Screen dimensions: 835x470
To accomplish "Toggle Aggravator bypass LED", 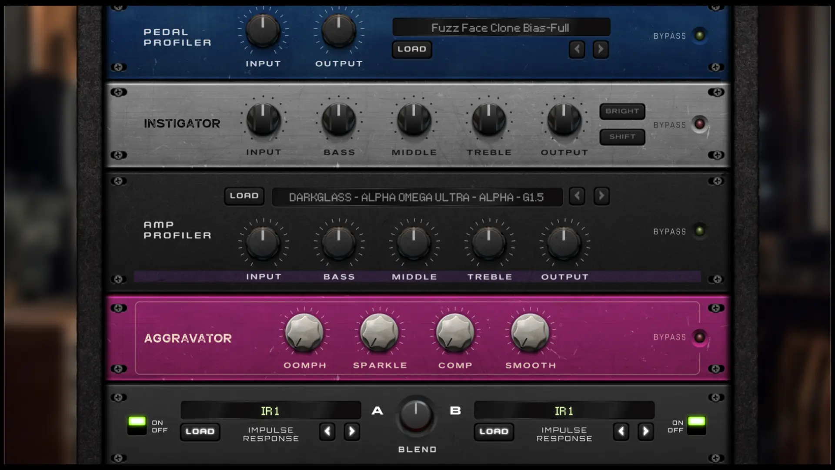I will (699, 337).
